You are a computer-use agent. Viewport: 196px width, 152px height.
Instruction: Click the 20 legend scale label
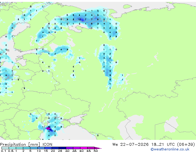click(x=53, y=151)
